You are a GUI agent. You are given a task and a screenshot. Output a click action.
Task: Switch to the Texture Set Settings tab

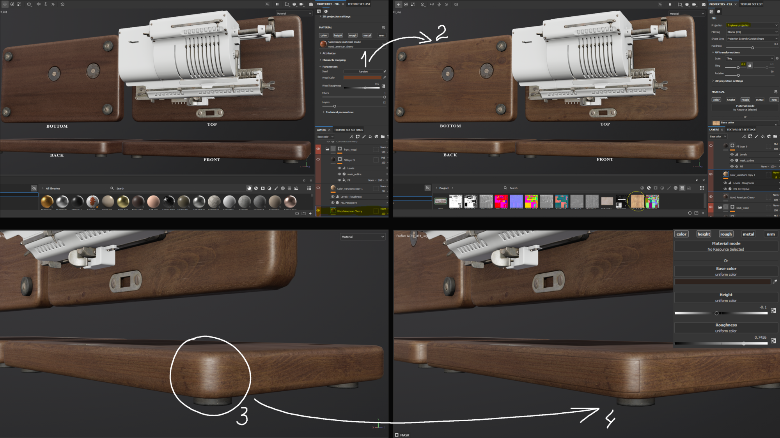click(x=348, y=130)
